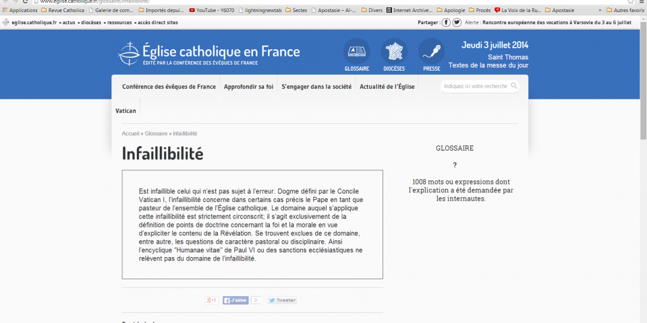Open Textes de la messe du jour

click(x=488, y=65)
